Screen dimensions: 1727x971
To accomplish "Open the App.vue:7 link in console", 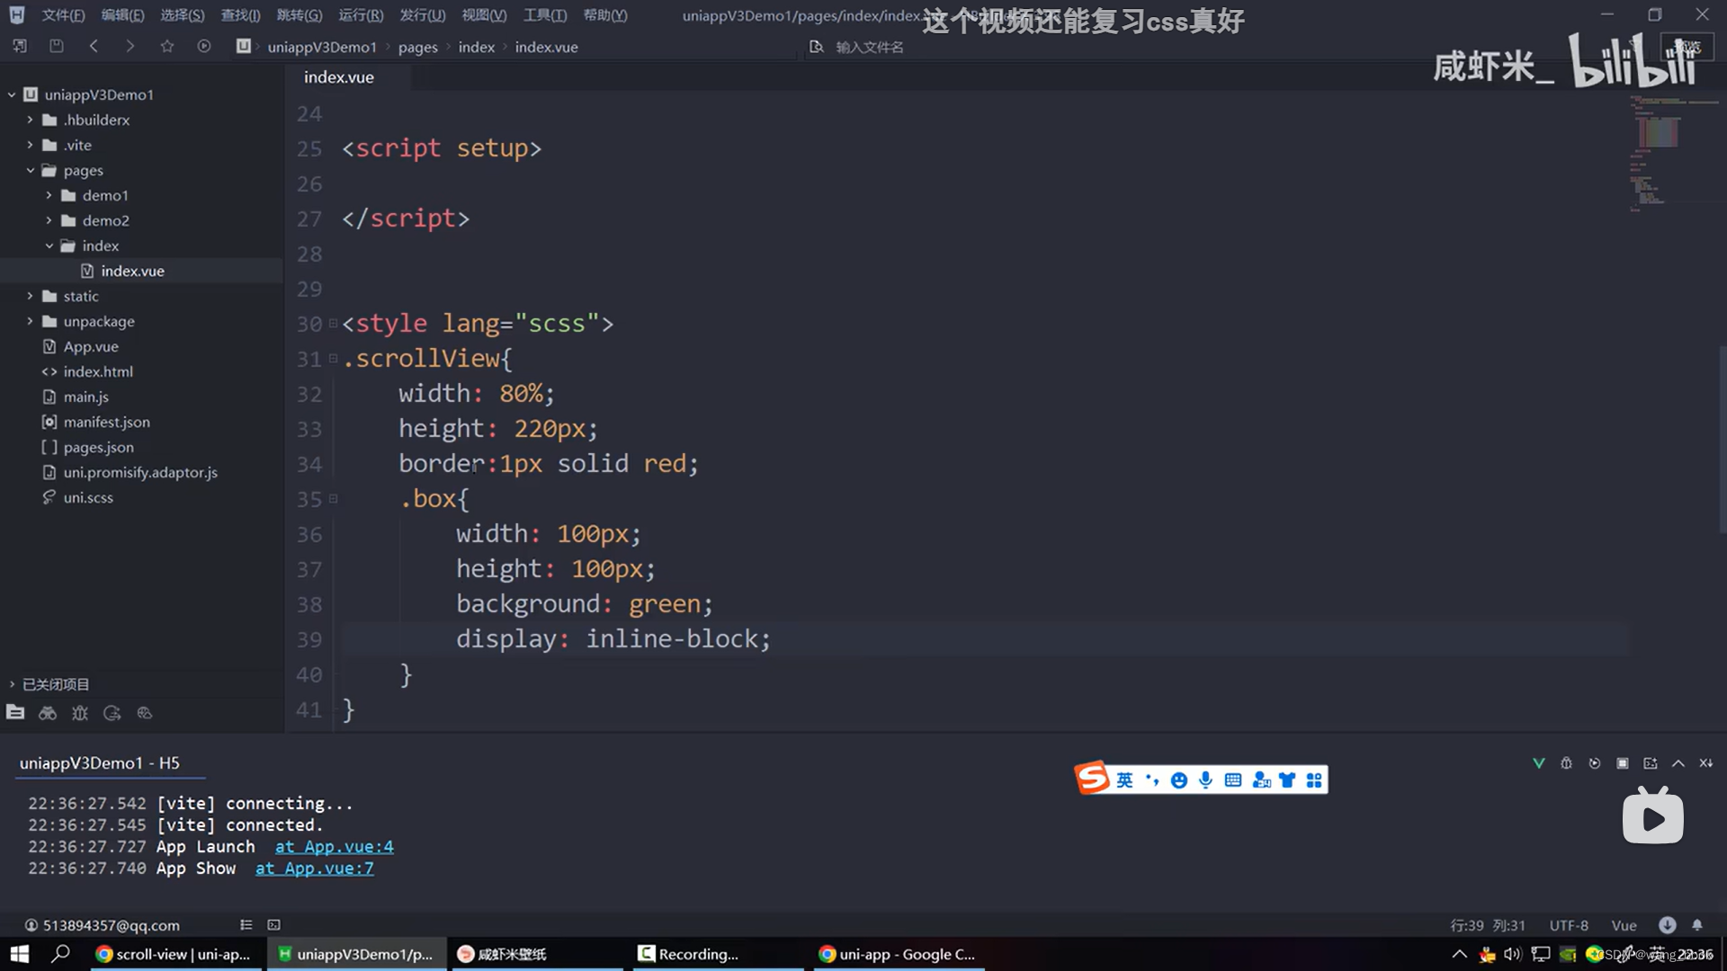I will (x=315, y=869).
